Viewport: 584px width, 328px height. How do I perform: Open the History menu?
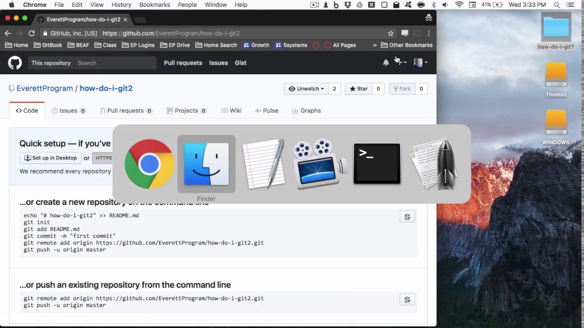[x=121, y=5]
